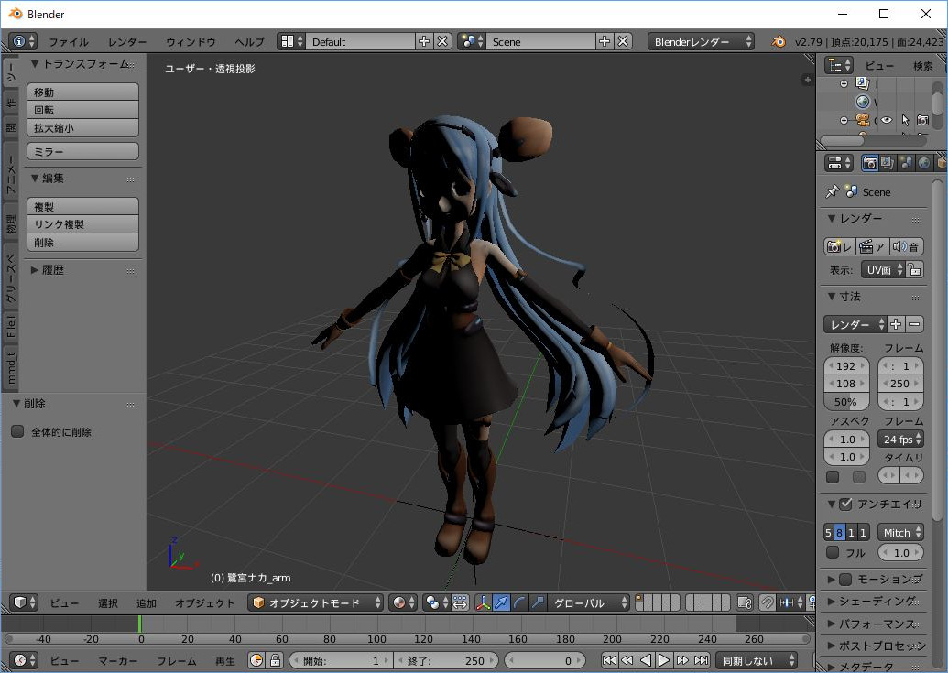This screenshot has height=673, width=948.
Task: Select anti-aliasing sample count 5
Action: (x=828, y=532)
